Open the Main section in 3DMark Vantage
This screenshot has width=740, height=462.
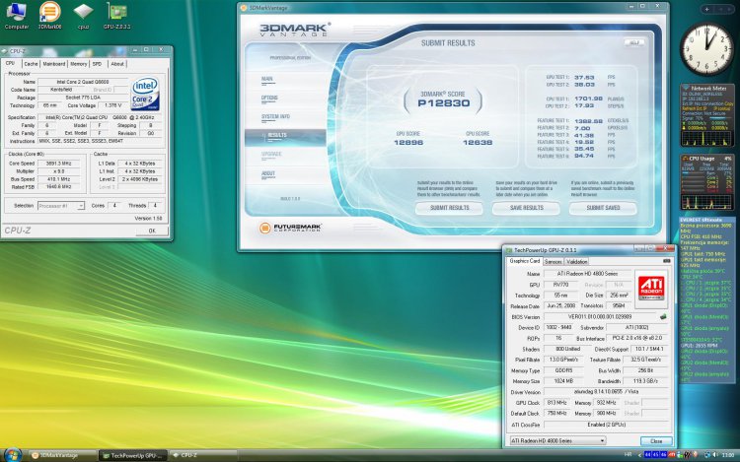click(267, 79)
